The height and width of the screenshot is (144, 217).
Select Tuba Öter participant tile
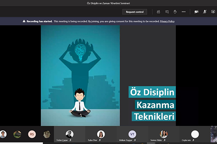point(101,134)
